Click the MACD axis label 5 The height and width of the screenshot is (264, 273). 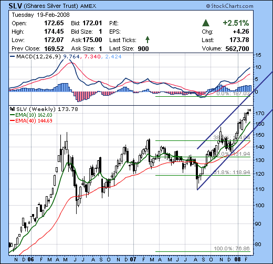pyautogui.click(x=257, y=79)
